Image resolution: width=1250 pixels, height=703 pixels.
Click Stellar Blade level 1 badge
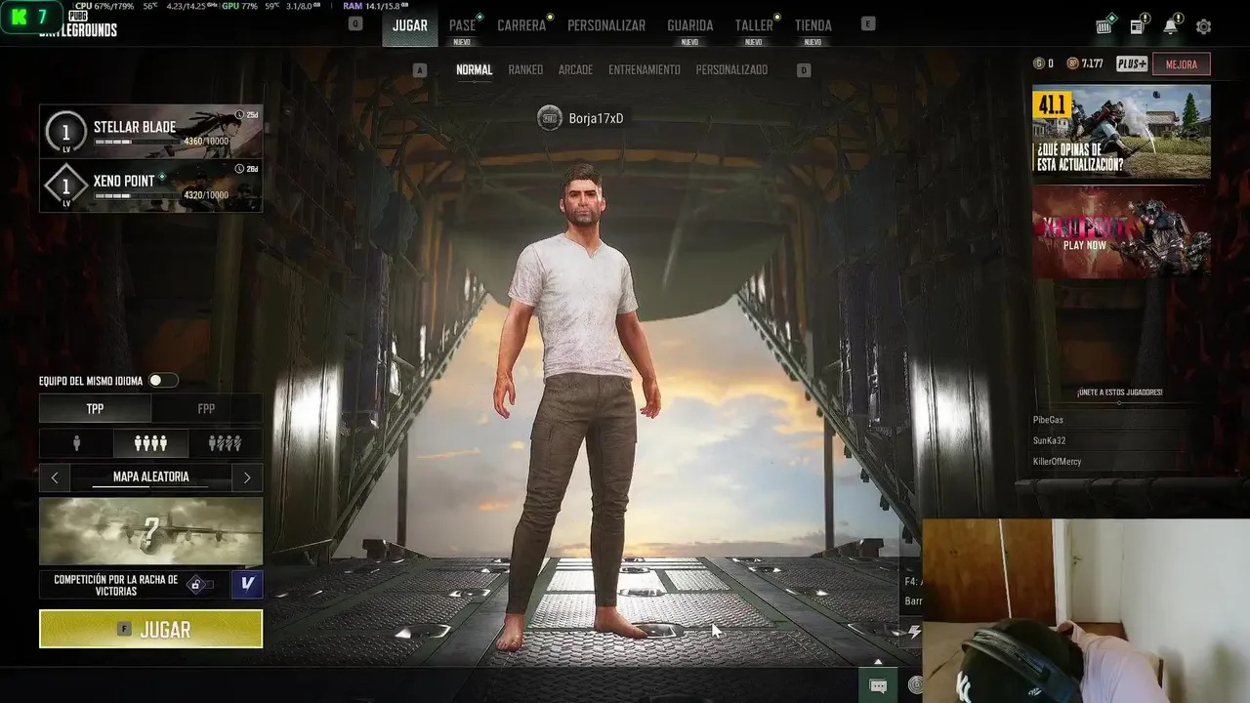pyautogui.click(x=66, y=132)
